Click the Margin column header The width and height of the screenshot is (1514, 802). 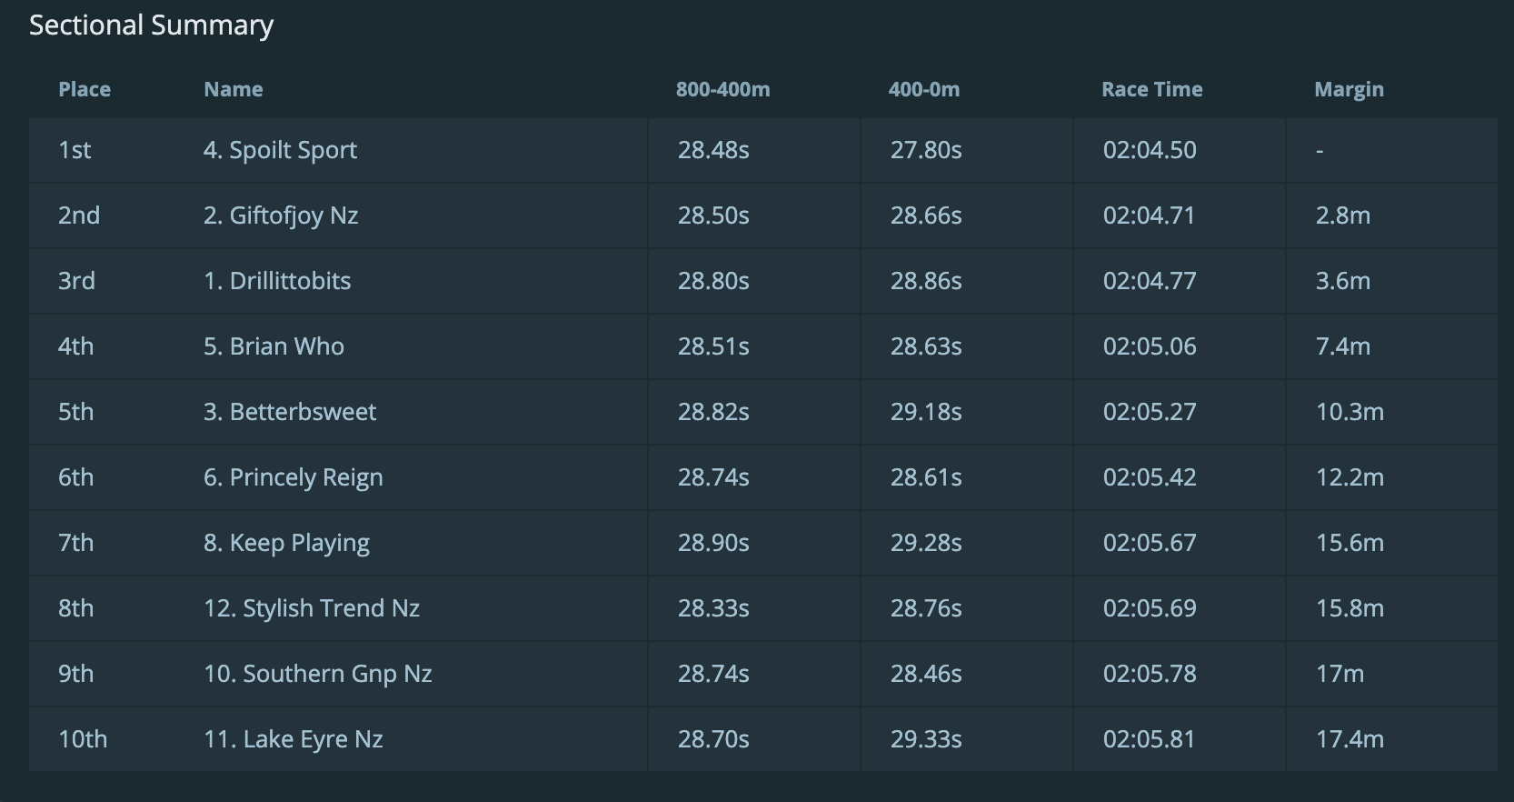(1349, 89)
